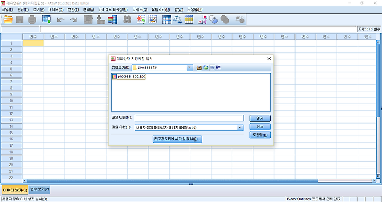Switch dialog to list view icon
This screenshot has width=382, height=202.
[x=212, y=68]
